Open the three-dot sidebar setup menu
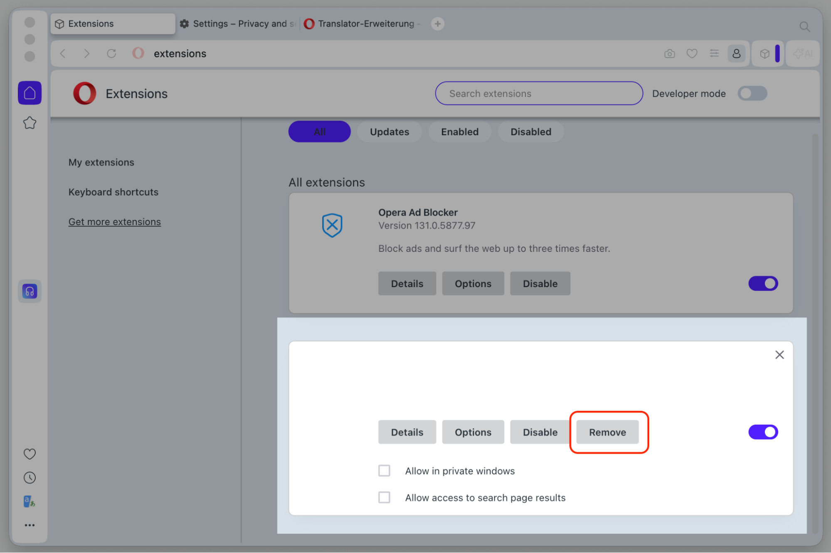 pyautogui.click(x=30, y=525)
